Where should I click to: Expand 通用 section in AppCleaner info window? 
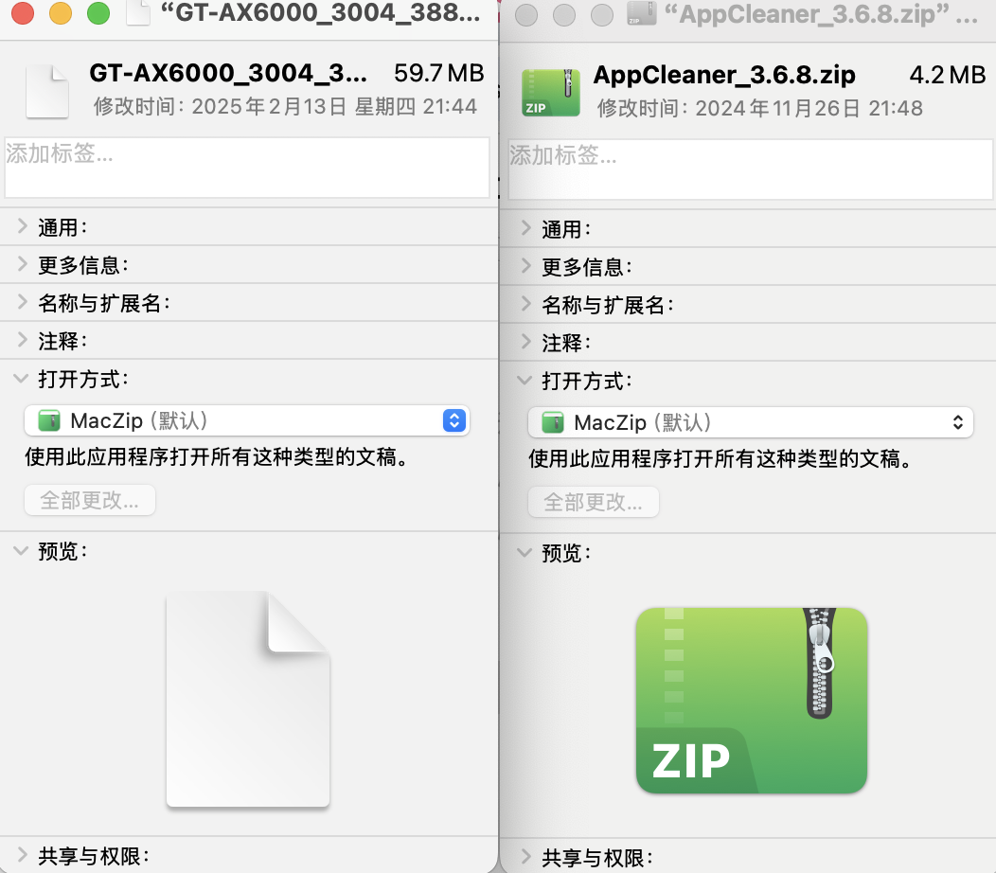(x=526, y=228)
